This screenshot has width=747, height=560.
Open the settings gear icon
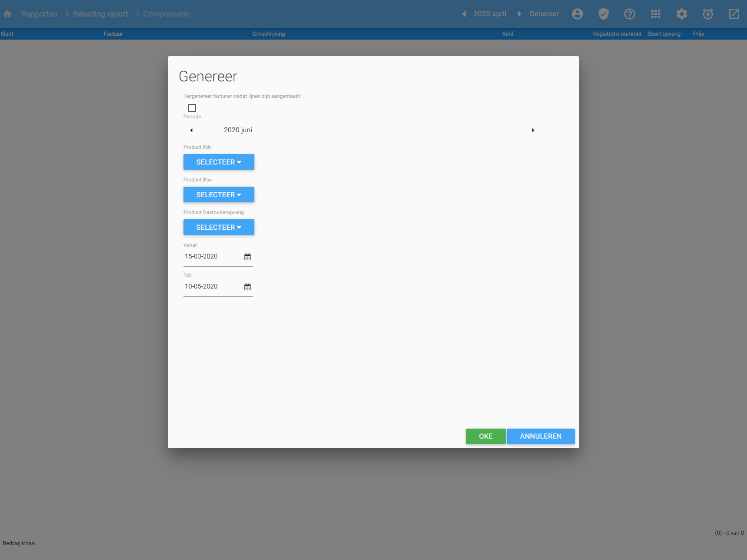click(x=682, y=14)
